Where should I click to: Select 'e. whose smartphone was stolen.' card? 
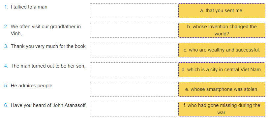coord(222,89)
